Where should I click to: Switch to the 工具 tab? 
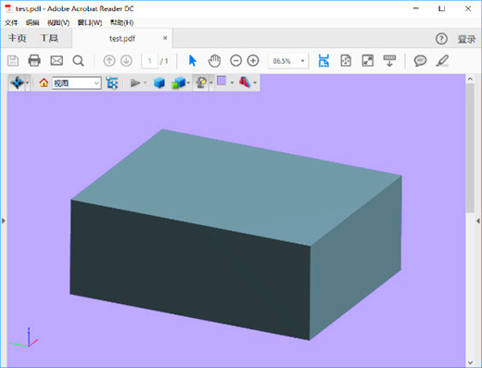[x=49, y=38]
